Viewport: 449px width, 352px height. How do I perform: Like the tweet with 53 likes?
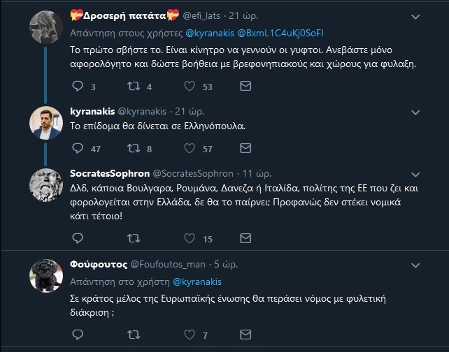tap(190, 87)
